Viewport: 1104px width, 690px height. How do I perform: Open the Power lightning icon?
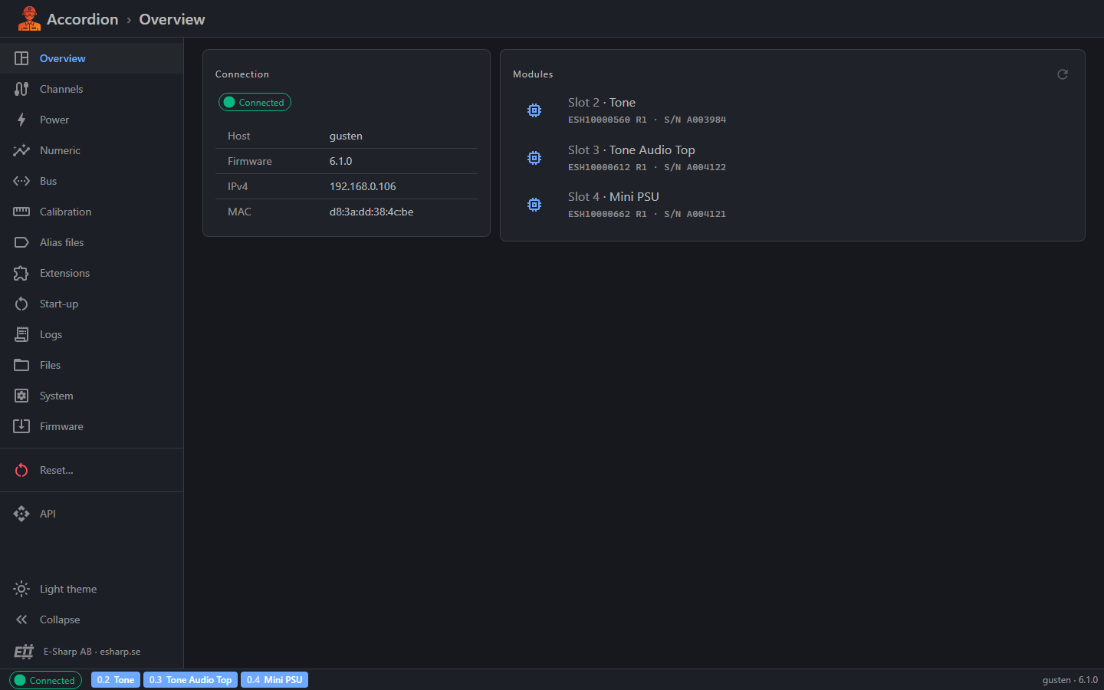click(21, 120)
